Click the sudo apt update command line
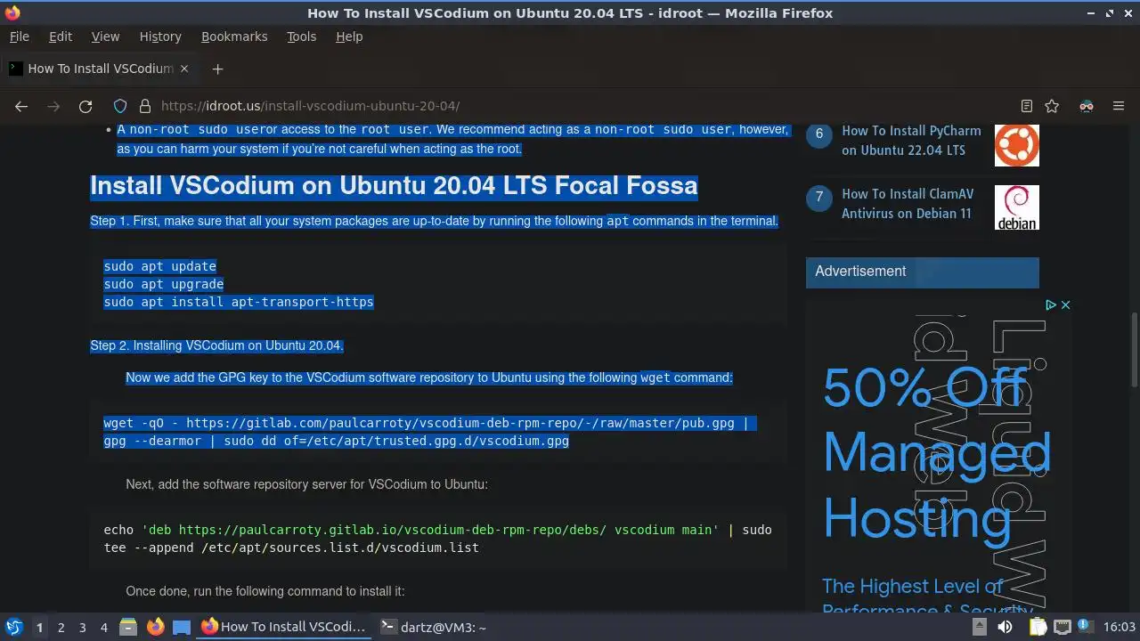 coord(160,266)
